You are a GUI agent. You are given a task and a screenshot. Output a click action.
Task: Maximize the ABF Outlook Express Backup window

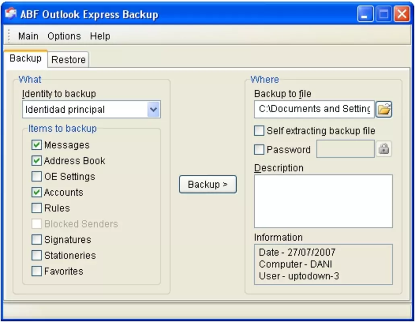point(384,14)
